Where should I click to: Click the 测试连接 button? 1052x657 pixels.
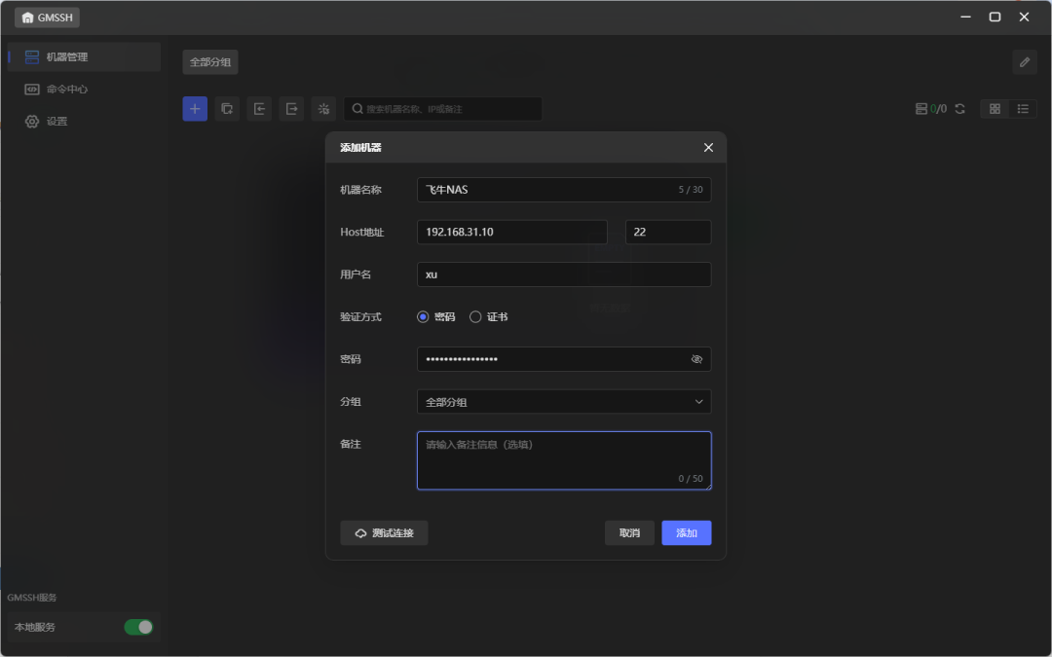click(384, 533)
